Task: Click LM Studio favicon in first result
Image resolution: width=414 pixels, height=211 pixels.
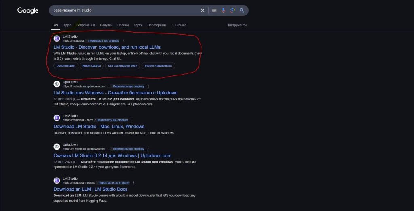Action: 57,39
